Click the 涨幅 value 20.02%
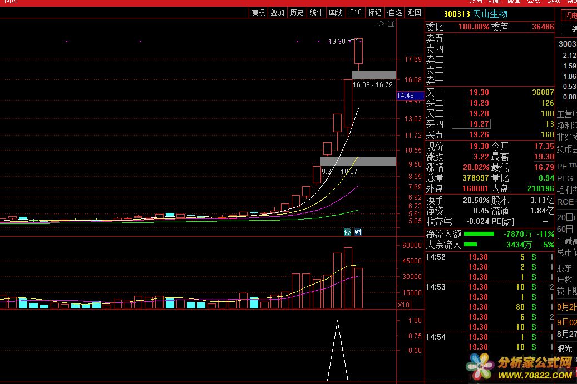This screenshot has width=577, height=384. point(476,168)
